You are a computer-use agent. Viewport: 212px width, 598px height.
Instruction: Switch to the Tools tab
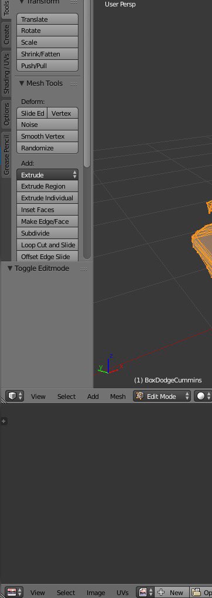6,8
